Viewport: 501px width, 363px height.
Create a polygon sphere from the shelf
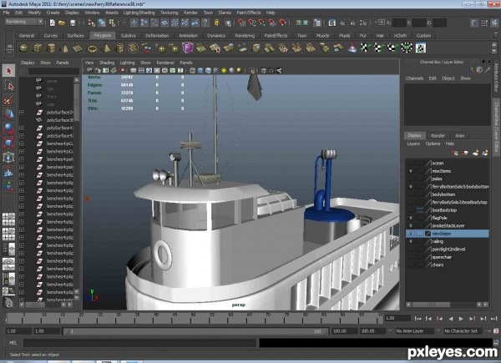point(24,48)
